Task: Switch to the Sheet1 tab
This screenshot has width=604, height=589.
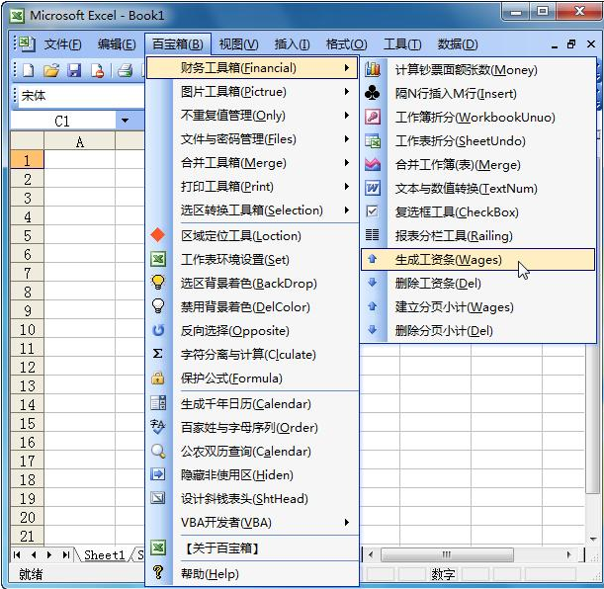Action: (104, 554)
